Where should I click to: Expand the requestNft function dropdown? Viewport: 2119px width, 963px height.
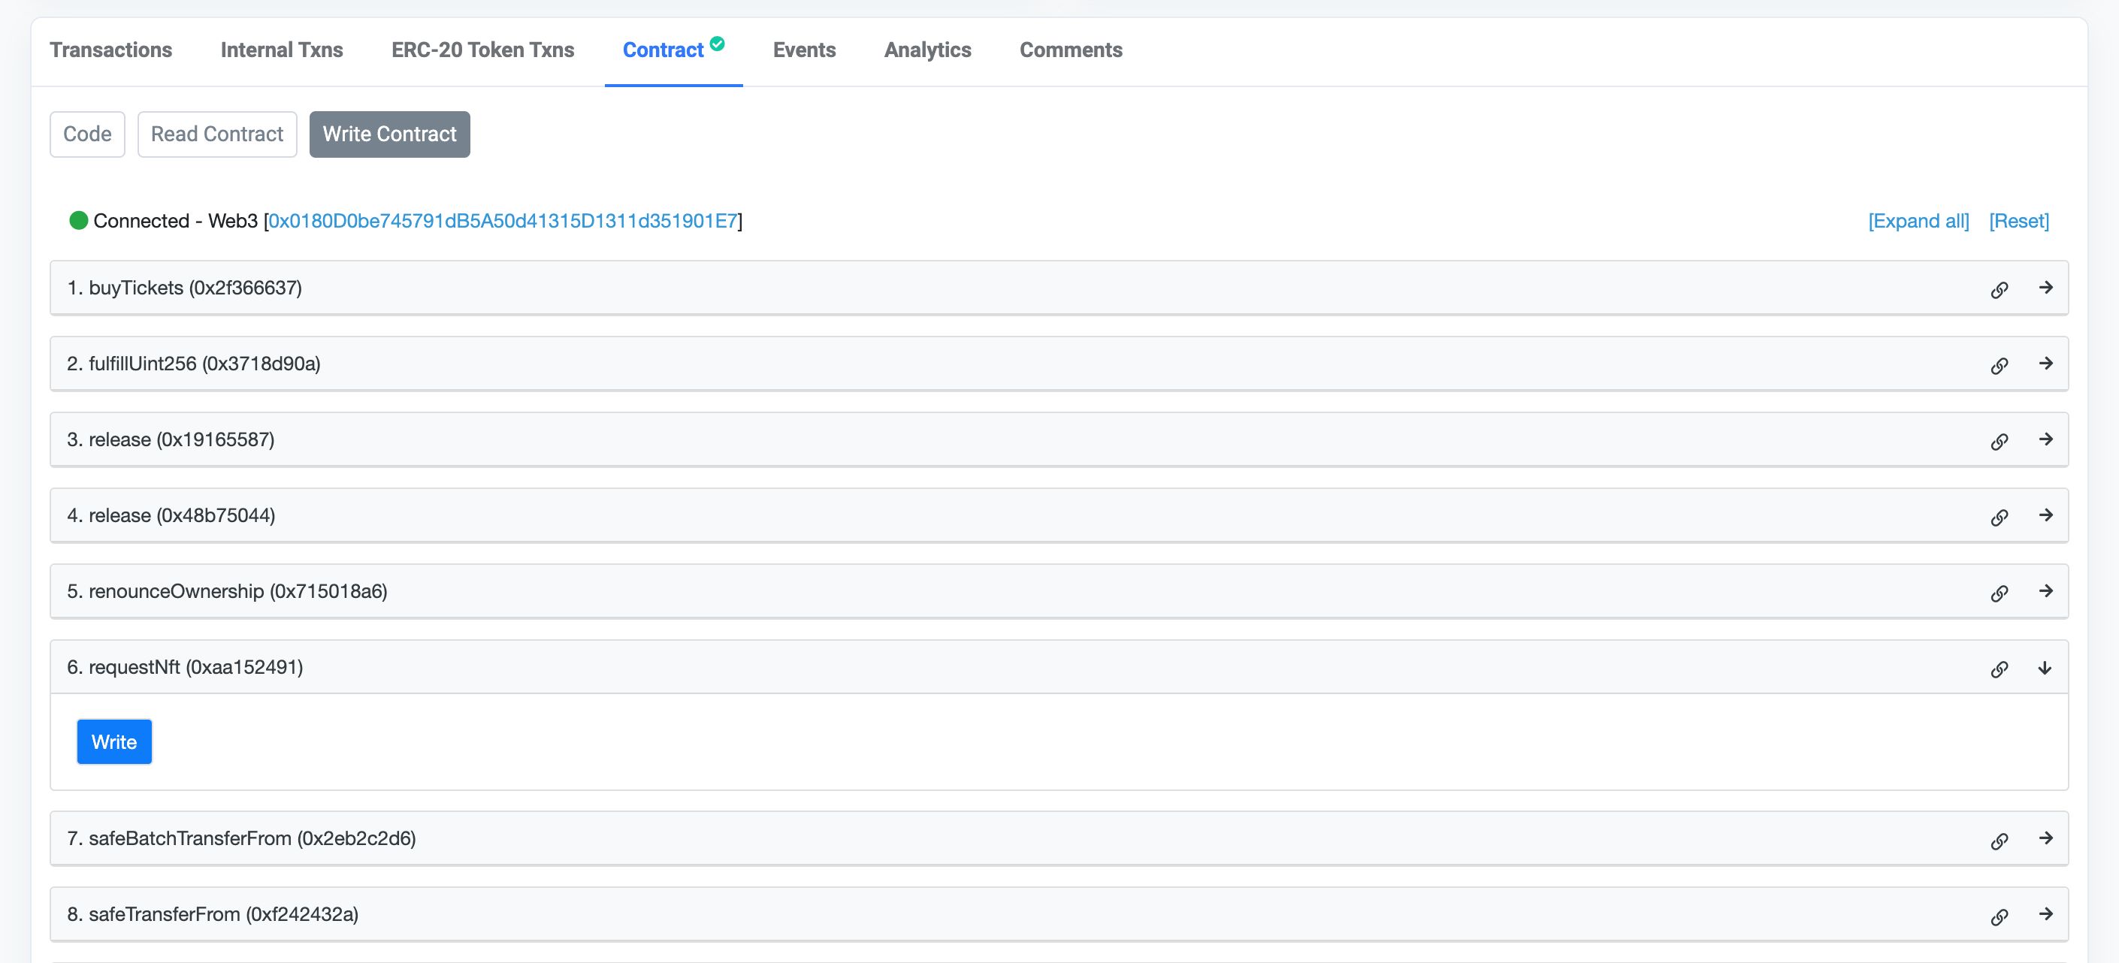[x=2048, y=667]
